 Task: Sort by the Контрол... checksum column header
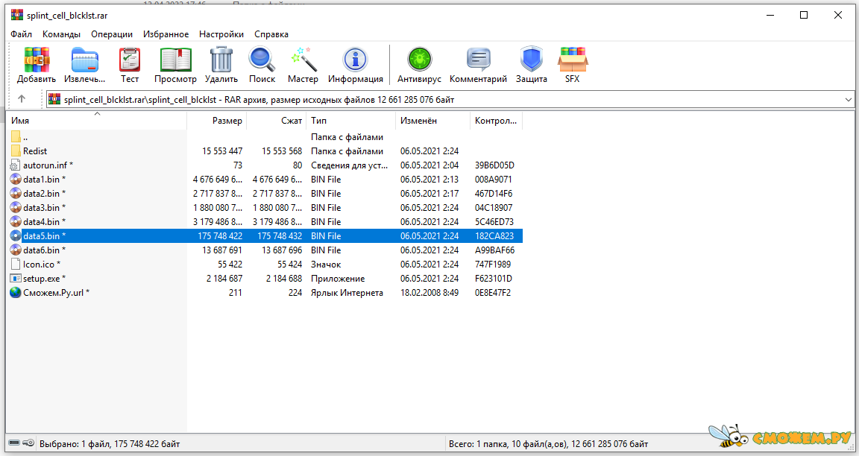(497, 121)
